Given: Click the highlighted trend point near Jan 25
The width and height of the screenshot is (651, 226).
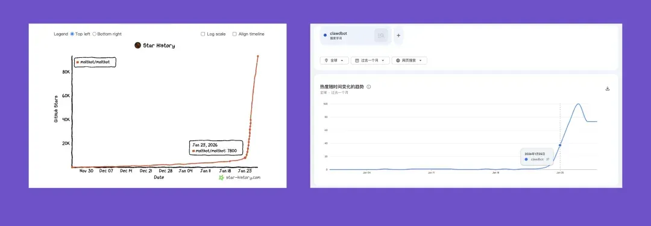Looking at the screenshot, I should 560,145.
